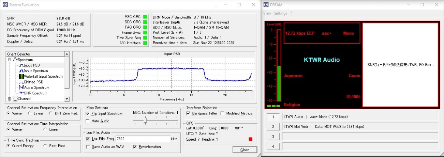The image size is (444, 157).
Task: Open the View menu in DREAM
Action: pyautogui.click(x=267, y=13)
